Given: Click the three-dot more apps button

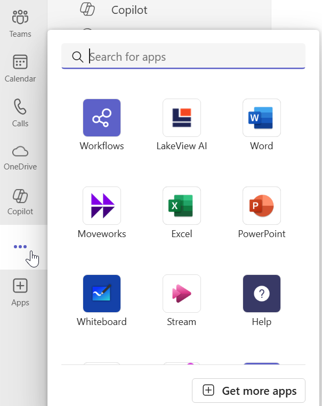Looking at the screenshot, I should 20,247.
